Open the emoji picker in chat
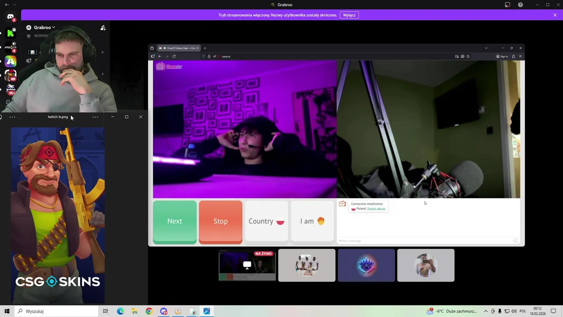Viewport: 563px width, 317px height. (515, 241)
